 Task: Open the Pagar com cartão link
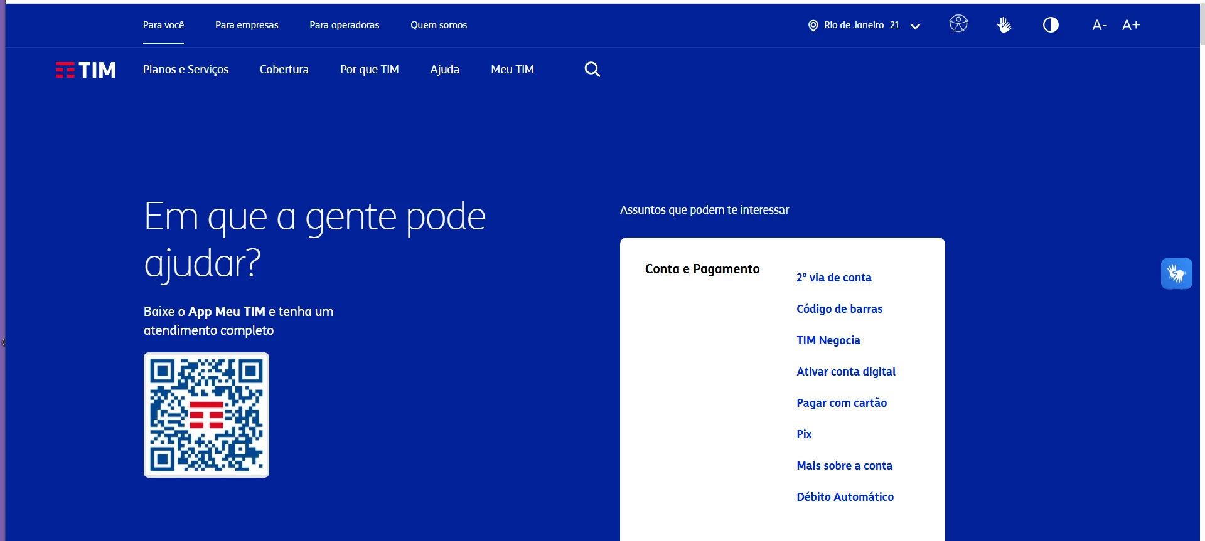pos(842,403)
